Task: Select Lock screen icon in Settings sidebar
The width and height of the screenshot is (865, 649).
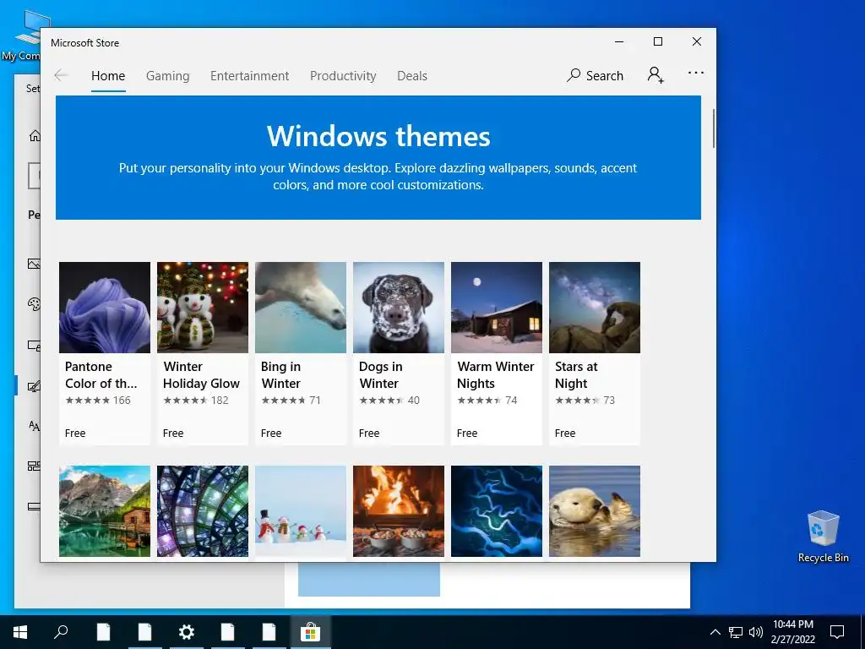Action: click(x=34, y=346)
